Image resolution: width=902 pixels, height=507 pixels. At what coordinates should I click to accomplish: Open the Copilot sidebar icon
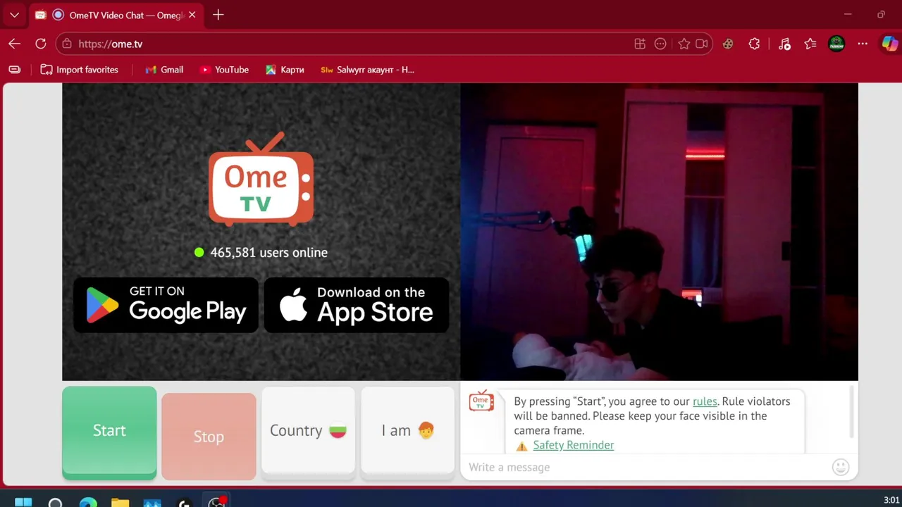[889, 44]
